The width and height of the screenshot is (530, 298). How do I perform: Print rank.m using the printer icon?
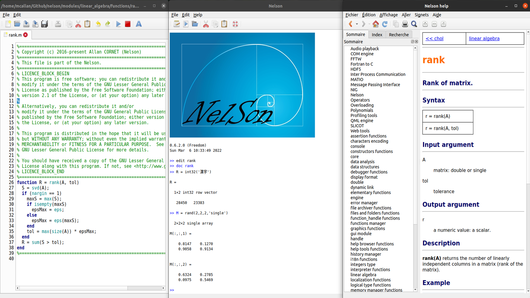click(58, 24)
